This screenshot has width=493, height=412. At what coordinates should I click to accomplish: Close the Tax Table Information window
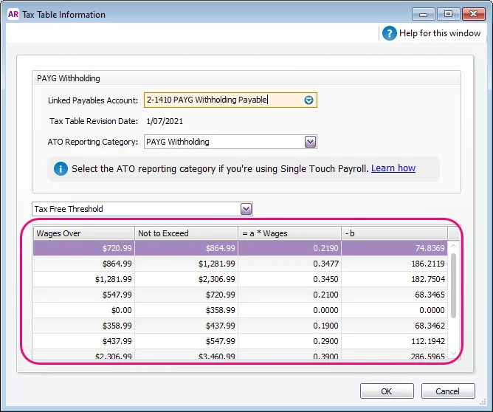(474, 15)
